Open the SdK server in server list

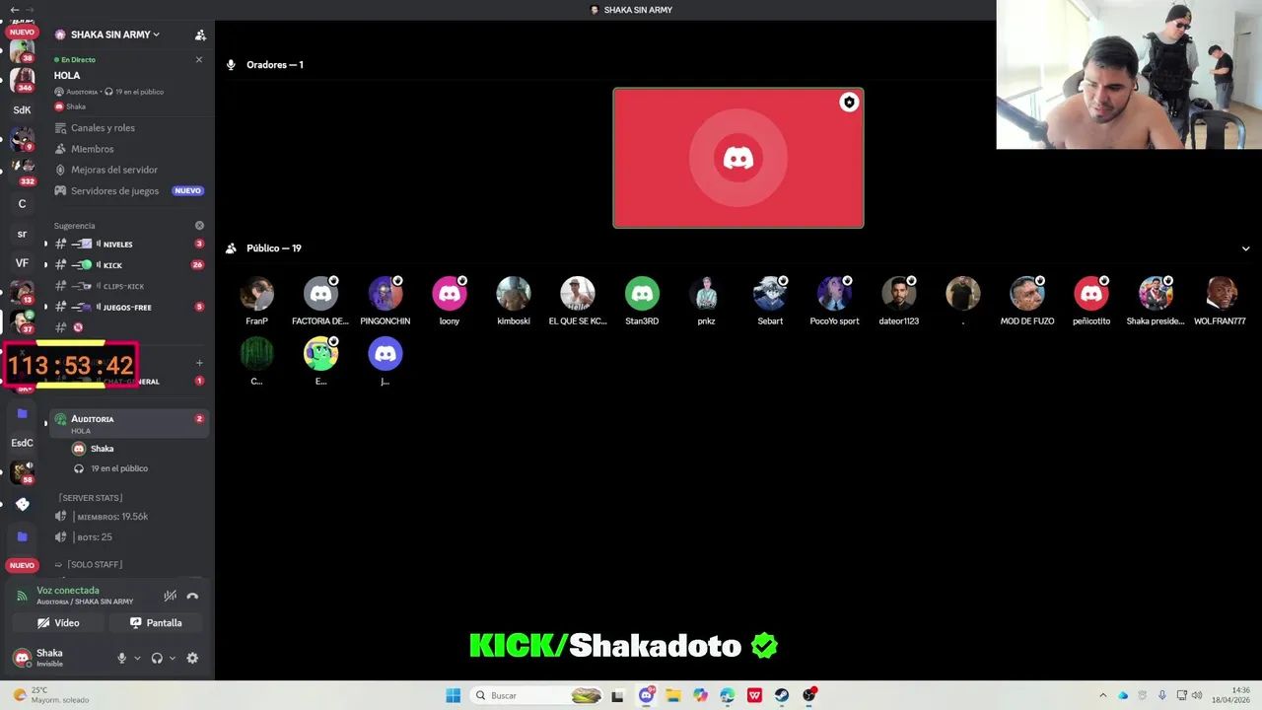pyautogui.click(x=22, y=109)
